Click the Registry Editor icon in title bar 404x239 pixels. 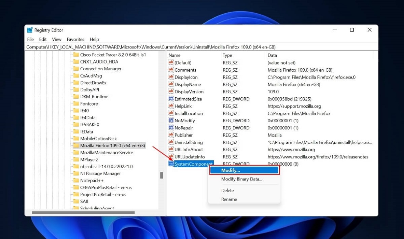tap(30, 30)
